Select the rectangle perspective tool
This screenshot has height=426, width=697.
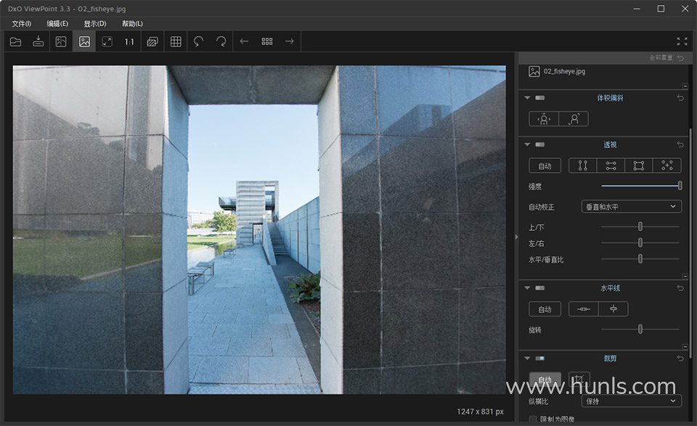[638, 165]
